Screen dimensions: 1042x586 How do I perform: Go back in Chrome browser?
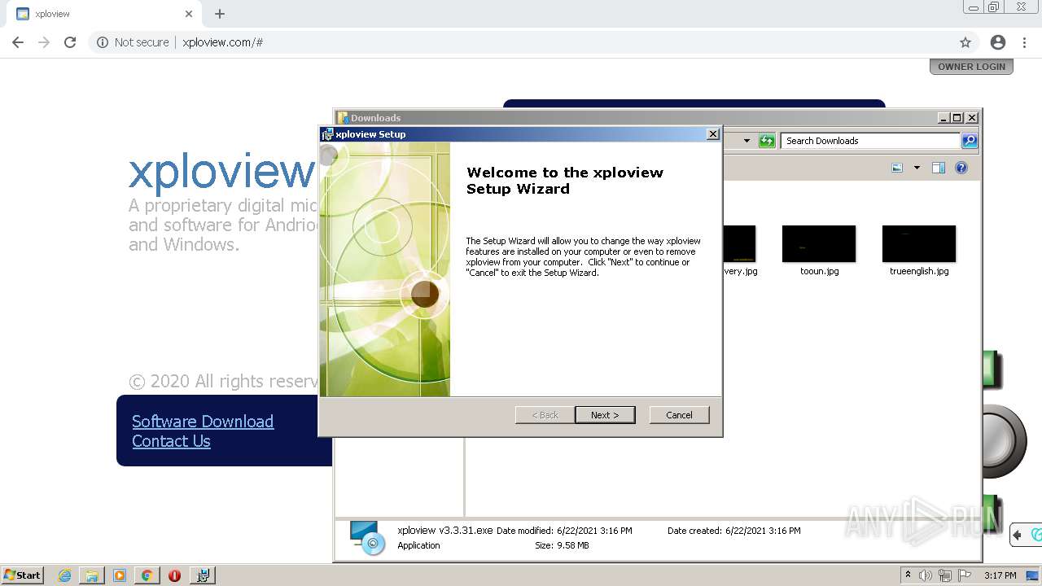point(18,42)
